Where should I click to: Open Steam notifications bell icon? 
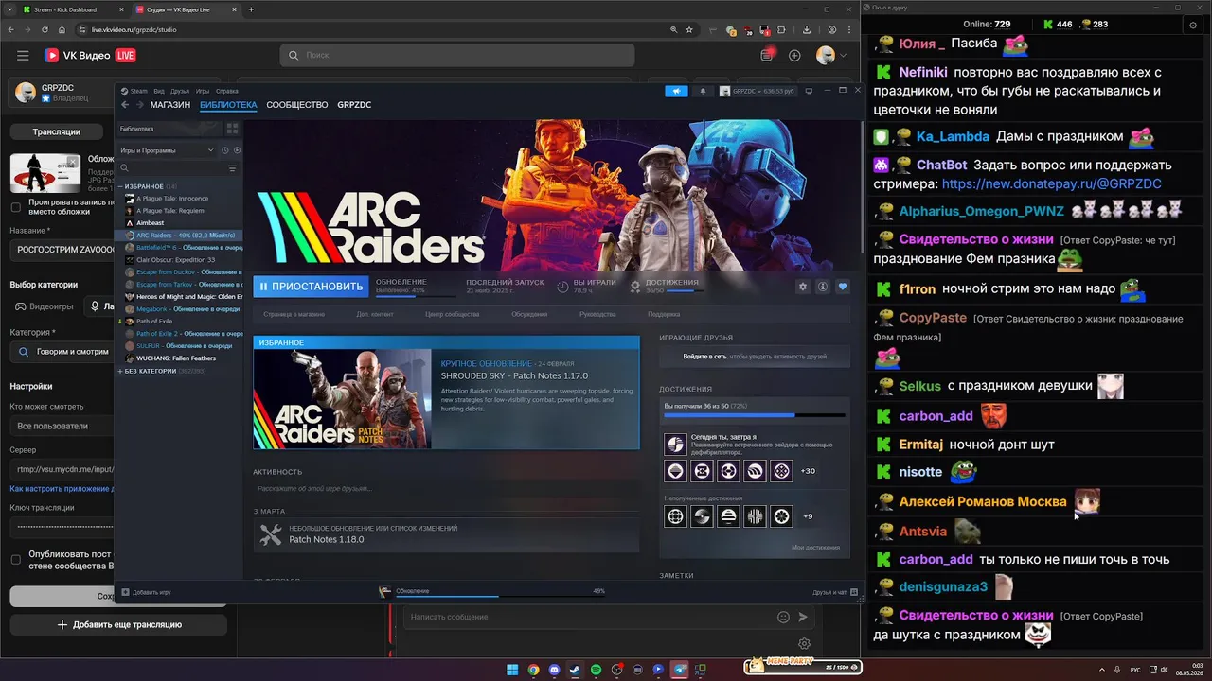703,91
